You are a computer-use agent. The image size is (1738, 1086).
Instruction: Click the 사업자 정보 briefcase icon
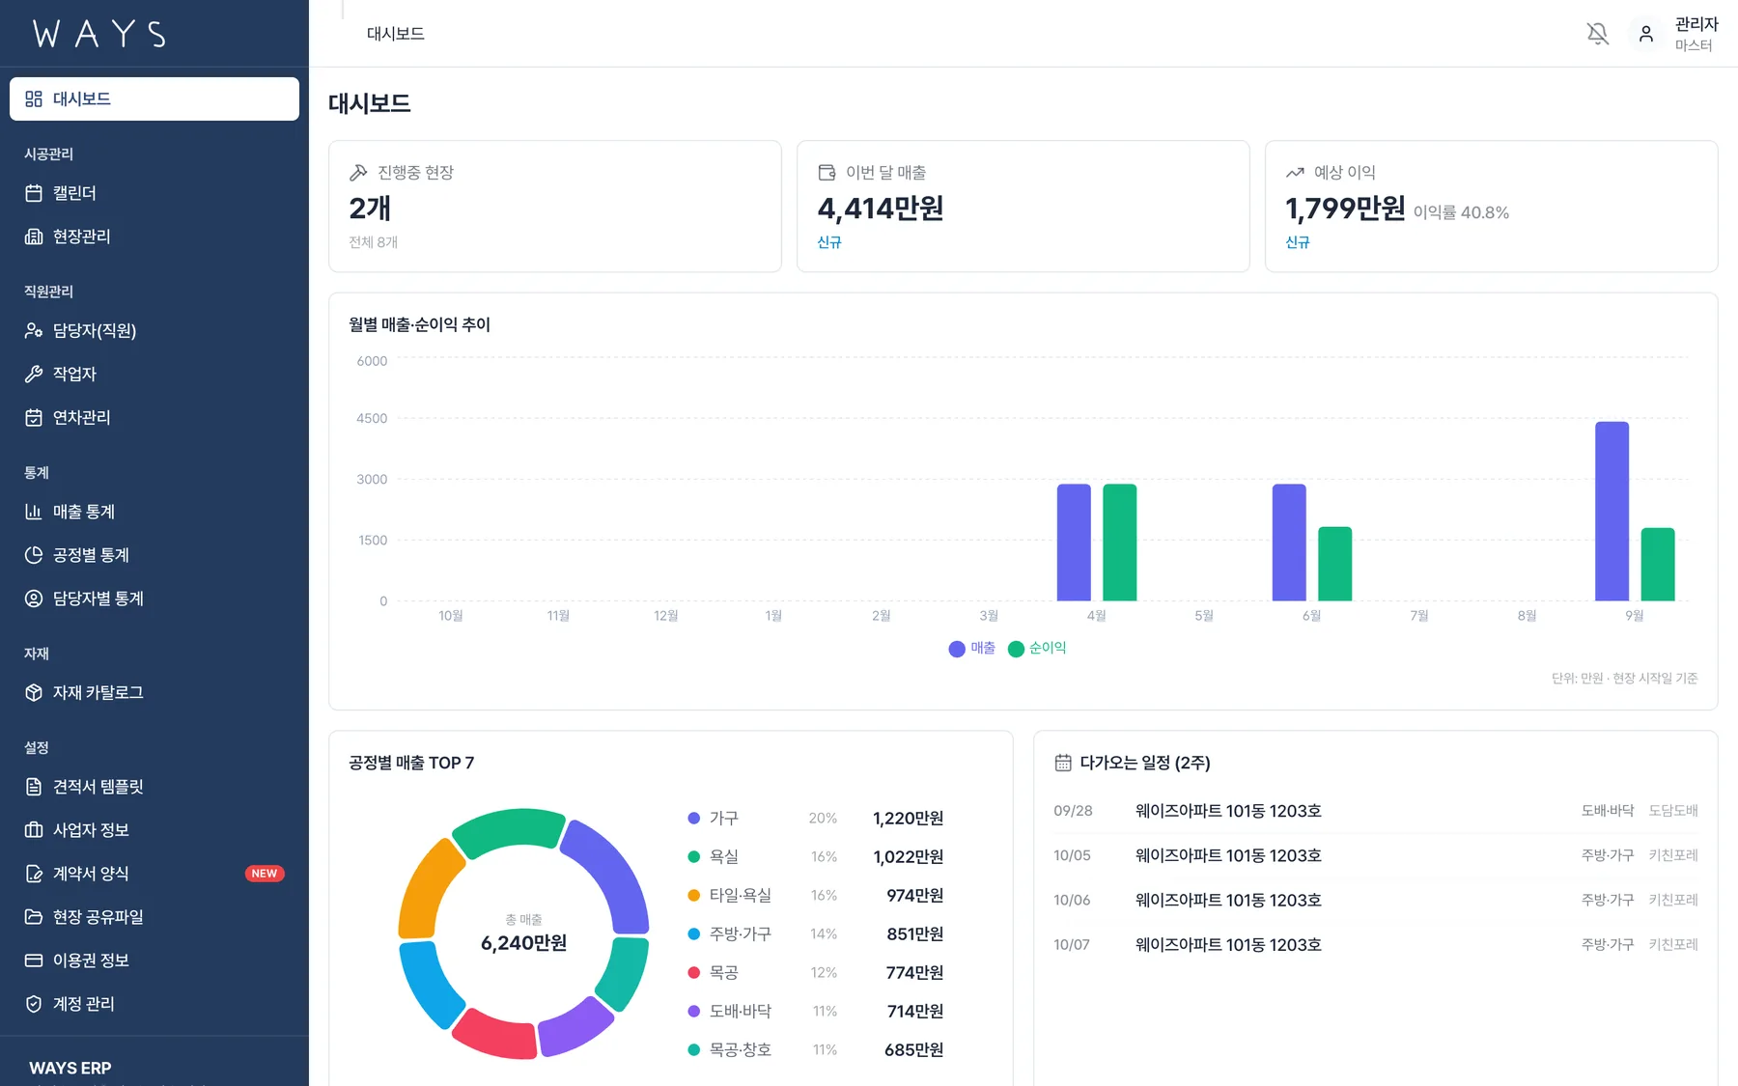(x=34, y=830)
